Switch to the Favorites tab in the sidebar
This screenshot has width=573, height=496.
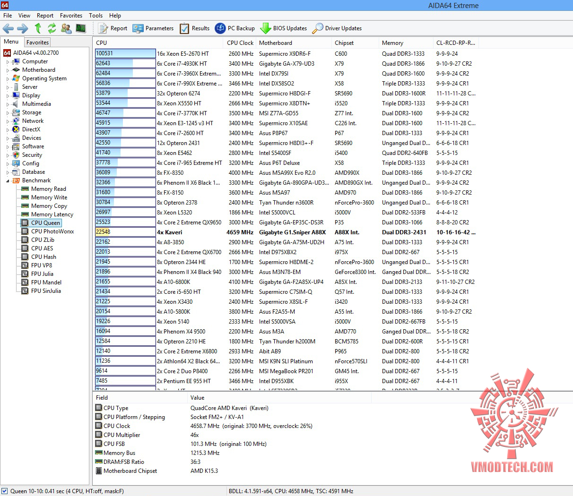[37, 43]
